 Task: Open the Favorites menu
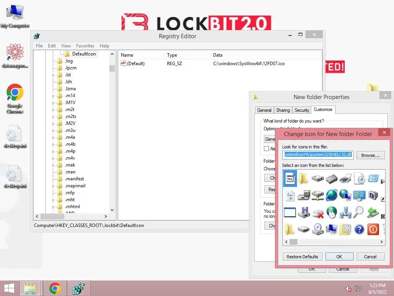(85, 46)
